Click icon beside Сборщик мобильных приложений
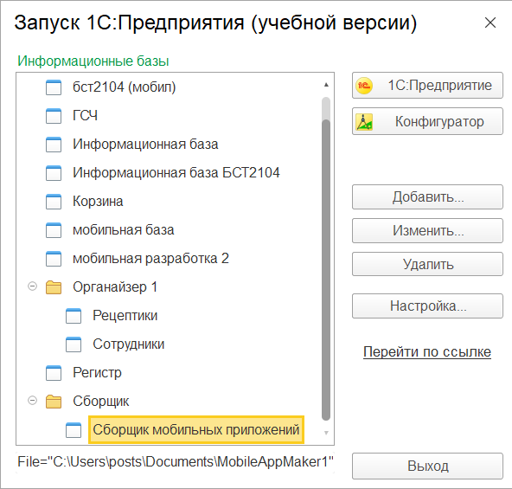512x489 pixels. [74, 430]
